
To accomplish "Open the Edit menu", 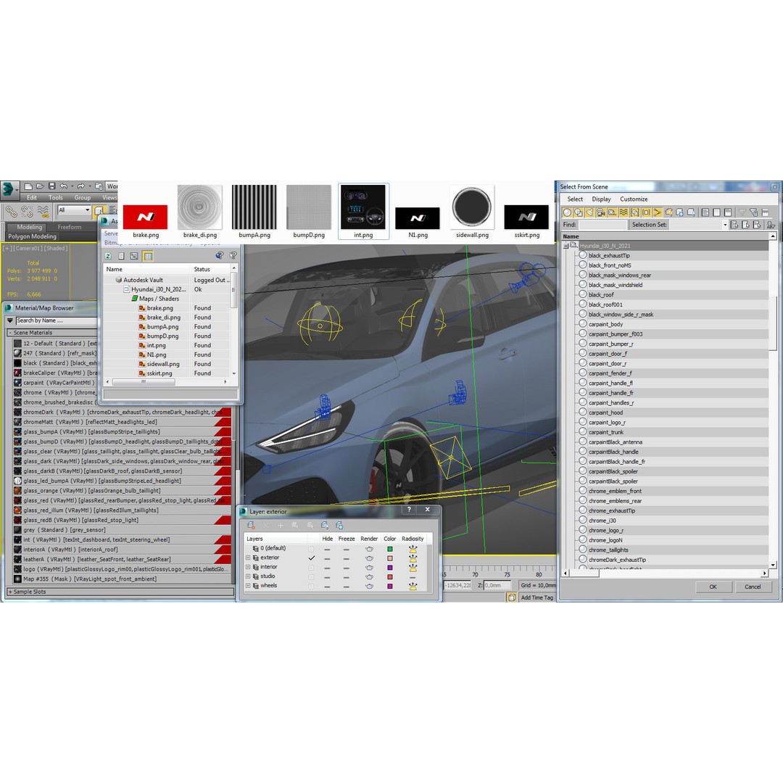I will tap(32, 198).
